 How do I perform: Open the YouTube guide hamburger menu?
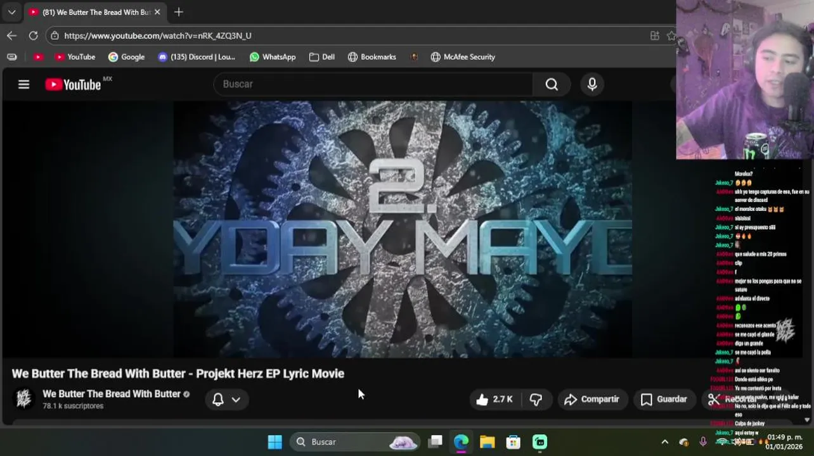pos(23,84)
